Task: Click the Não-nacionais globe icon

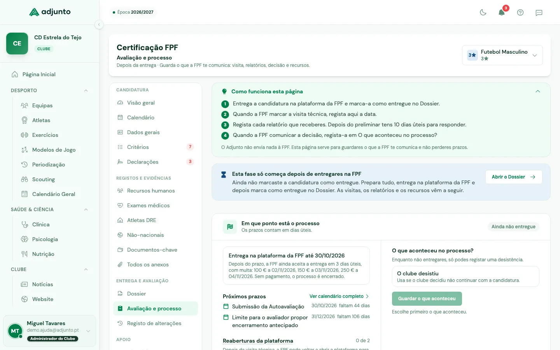Action: [x=120, y=235]
